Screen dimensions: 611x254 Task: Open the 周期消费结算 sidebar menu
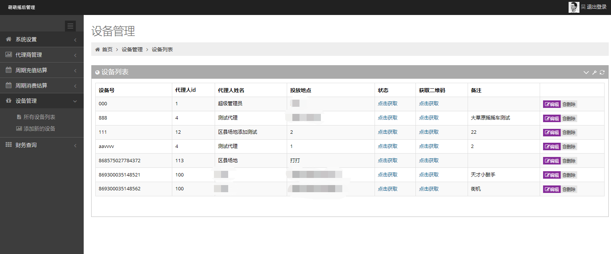point(42,85)
